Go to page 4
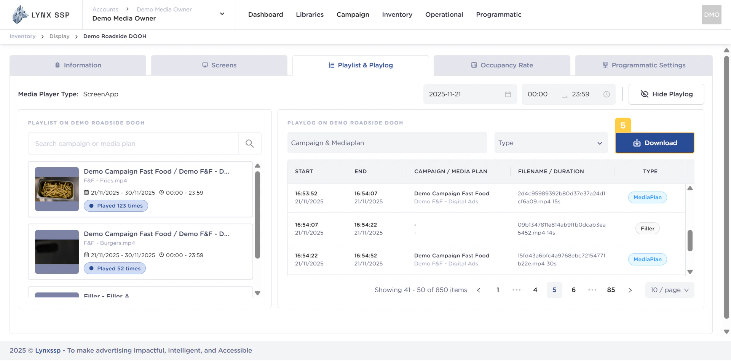This screenshot has width=731, height=361. pos(535,290)
